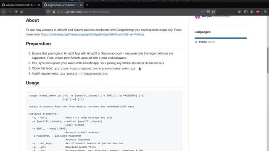The width and height of the screenshot is (269, 151).
Task: Open the Gadgetbridge Huami-Server-Pairing link
Action: [92, 34]
